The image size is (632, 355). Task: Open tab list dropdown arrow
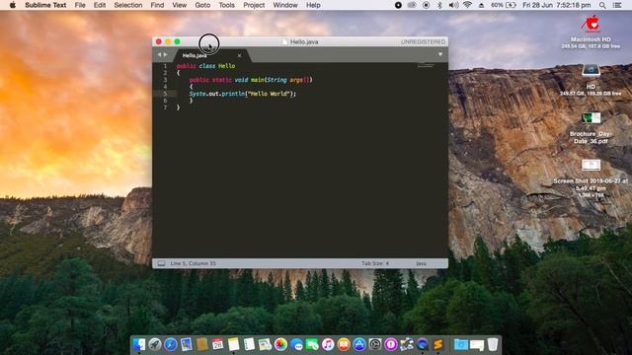coord(440,54)
